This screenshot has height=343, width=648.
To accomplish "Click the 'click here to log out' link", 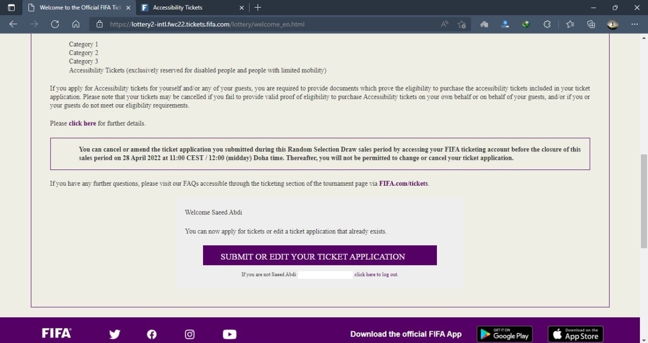I will point(376,274).
